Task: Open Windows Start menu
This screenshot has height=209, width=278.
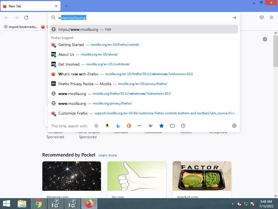Action: 7,204
